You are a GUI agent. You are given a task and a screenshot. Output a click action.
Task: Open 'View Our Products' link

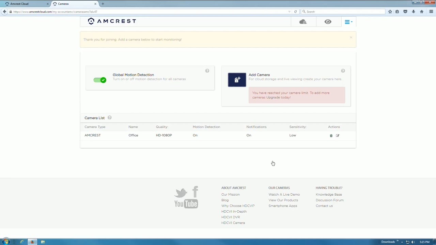tap(283, 200)
